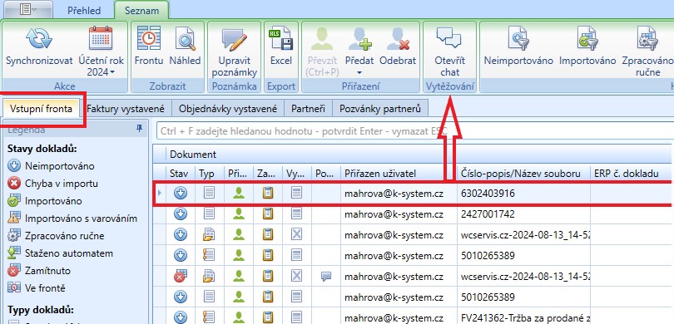Click the Odebrat user icon
Screen dimensions: 674x324
coord(398,39)
